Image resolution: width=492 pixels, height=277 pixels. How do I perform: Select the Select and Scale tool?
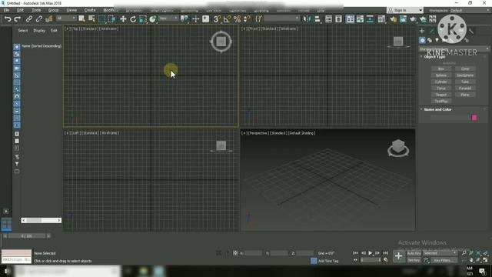tap(143, 19)
